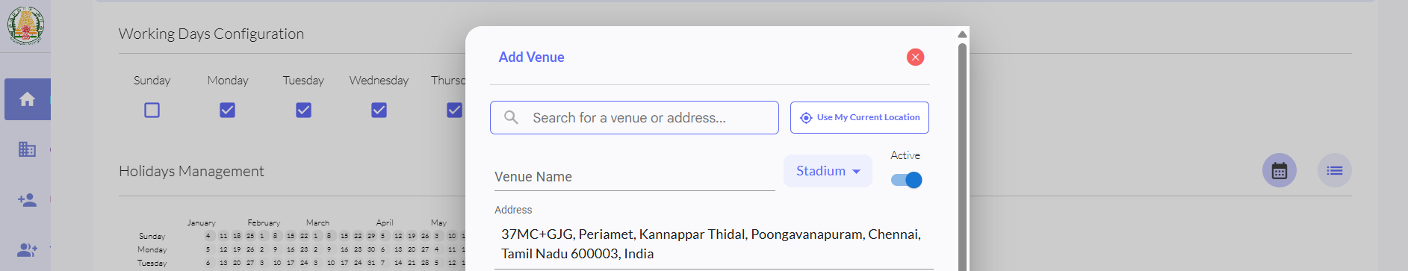Edit the Address text field
The height and width of the screenshot is (271, 1408).
713,244
